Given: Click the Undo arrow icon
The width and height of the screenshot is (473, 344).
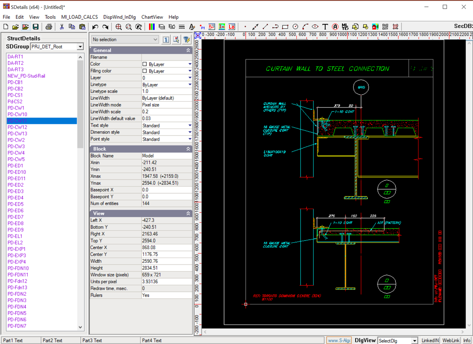Looking at the screenshot, I should [95, 27].
